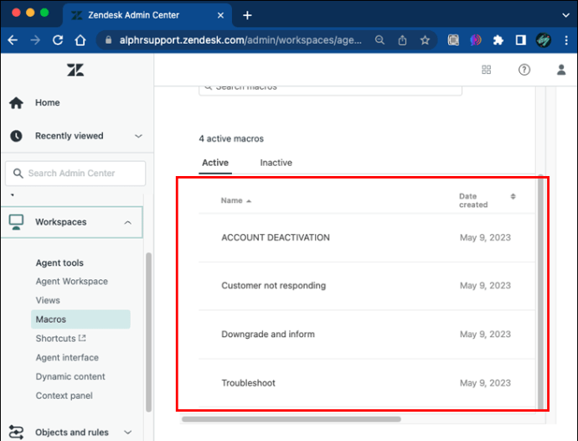This screenshot has height=441, width=578.
Task: Click the colorful swirl extension icon
Action: [476, 40]
